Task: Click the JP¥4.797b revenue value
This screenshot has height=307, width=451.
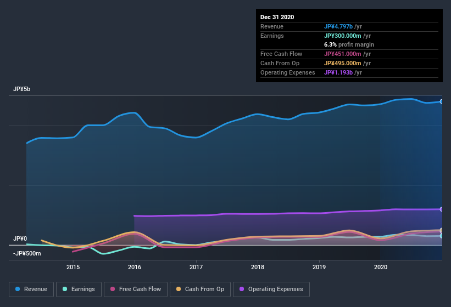Action: tap(338, 26)
